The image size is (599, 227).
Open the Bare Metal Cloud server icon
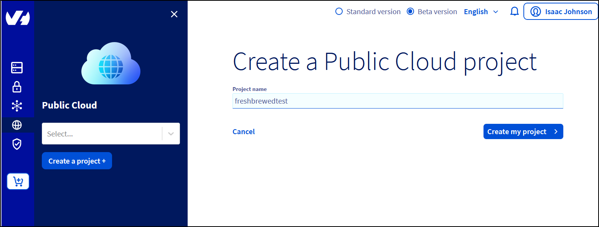click(x=17, y=68)
